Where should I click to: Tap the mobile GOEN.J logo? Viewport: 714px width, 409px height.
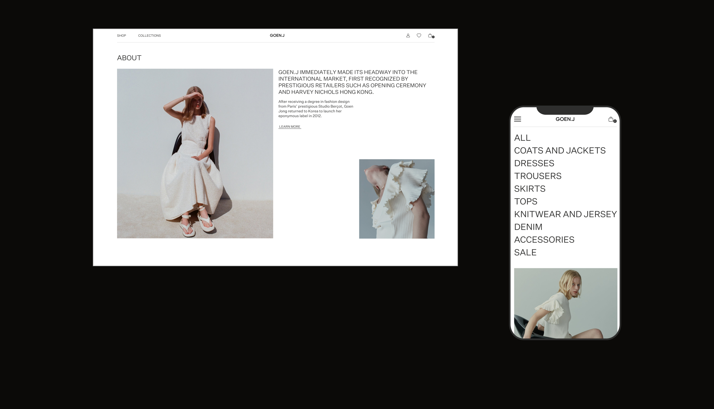pos(565,119)
